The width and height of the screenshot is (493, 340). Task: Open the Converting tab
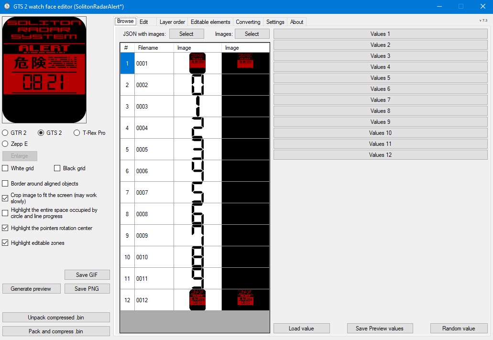(x=248, y=22)
